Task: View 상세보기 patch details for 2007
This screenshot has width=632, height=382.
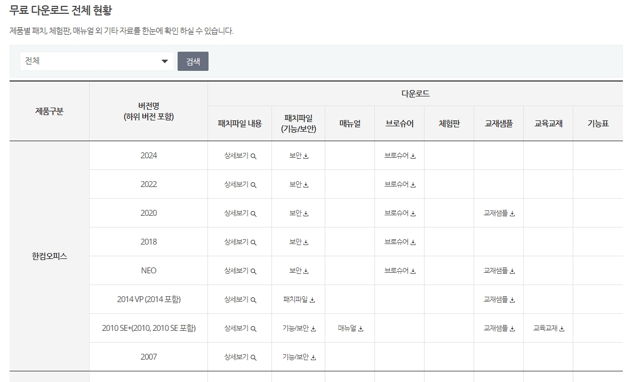Action: pos(240,357)
